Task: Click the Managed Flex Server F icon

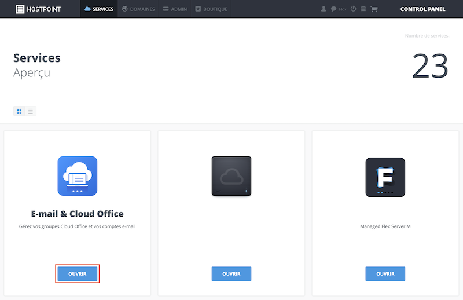Action: pos(385,177)
